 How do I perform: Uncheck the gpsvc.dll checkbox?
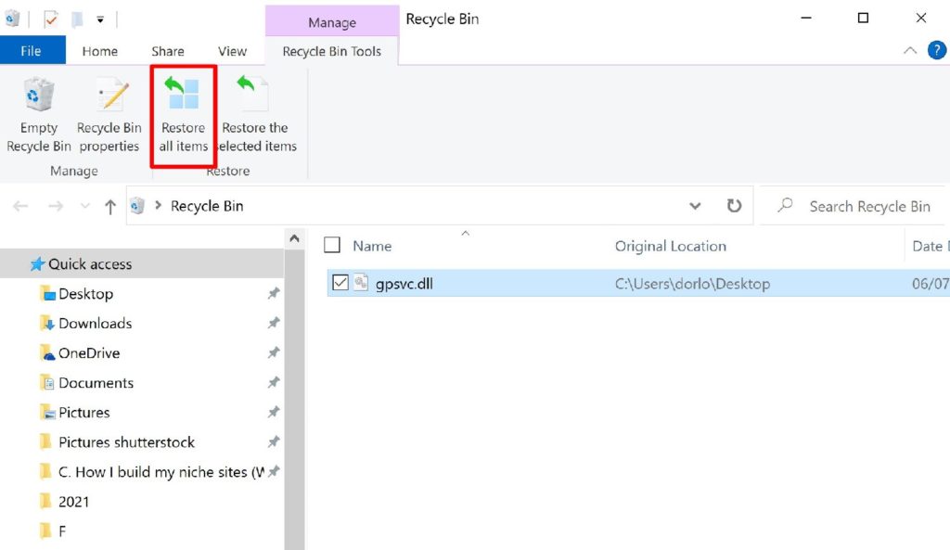click(x=340, y=283)
